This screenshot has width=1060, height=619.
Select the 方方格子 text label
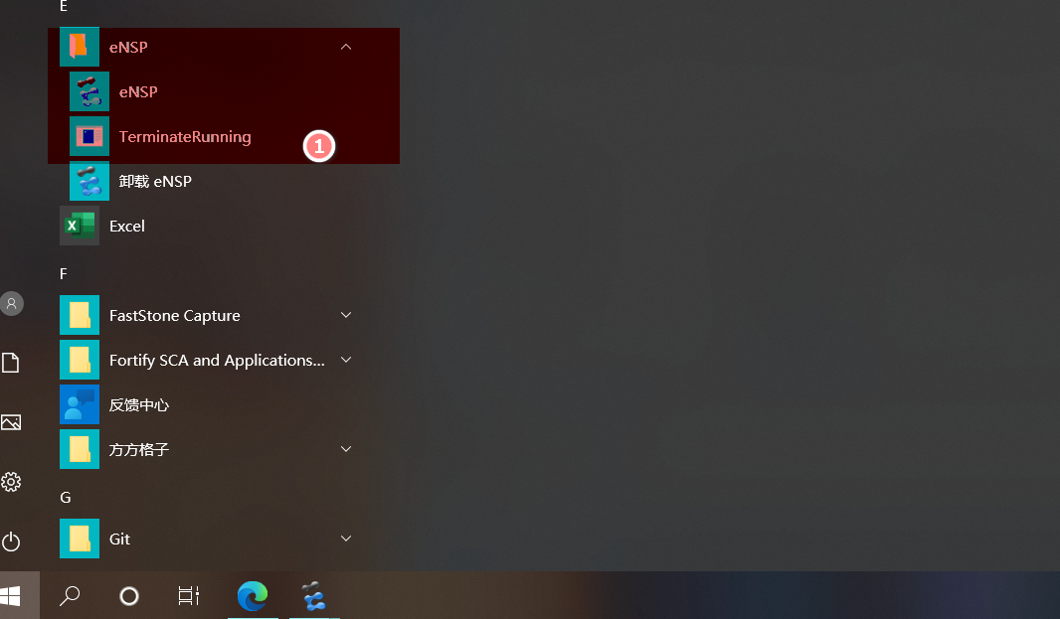pos(139,449)
